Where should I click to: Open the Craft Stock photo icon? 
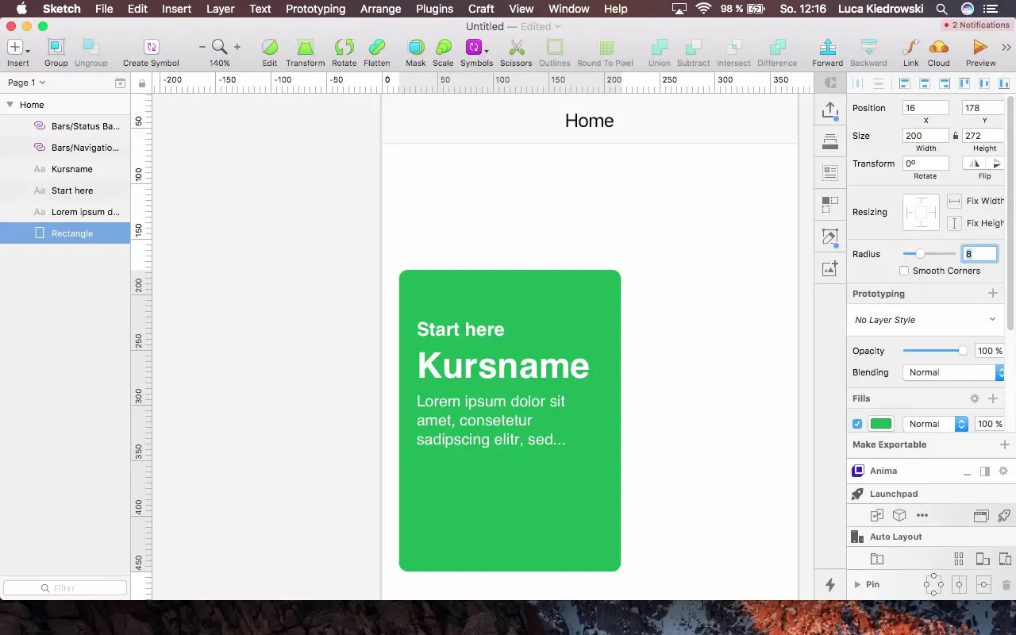pyautogui.click(x=830, y=269)
